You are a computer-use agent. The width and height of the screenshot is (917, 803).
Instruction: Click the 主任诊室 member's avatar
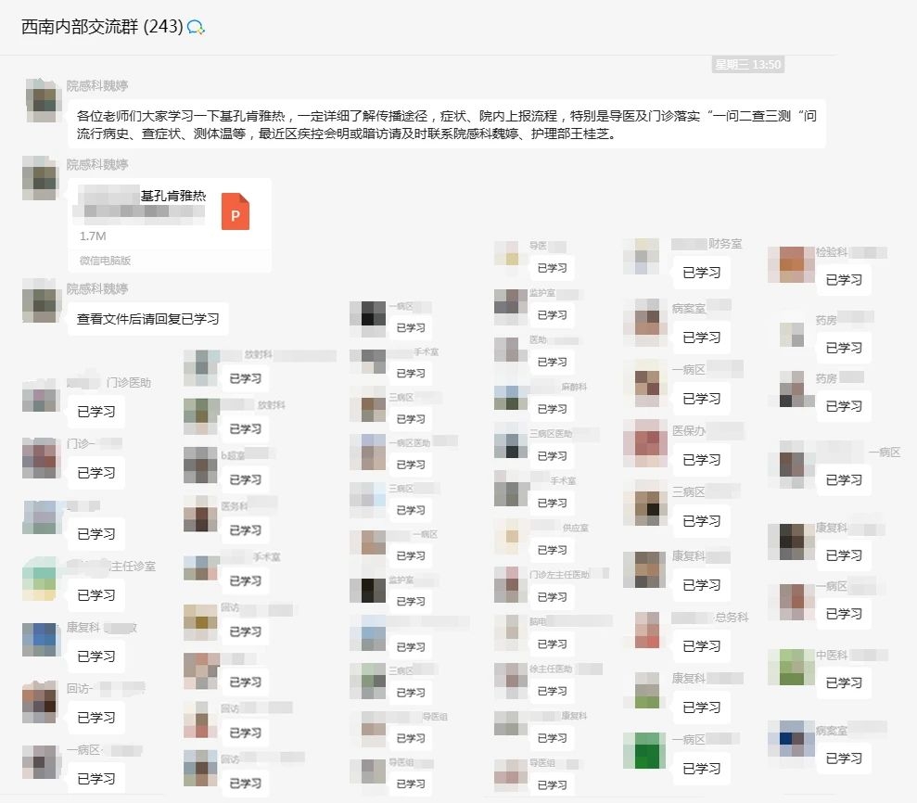point(40,579)
